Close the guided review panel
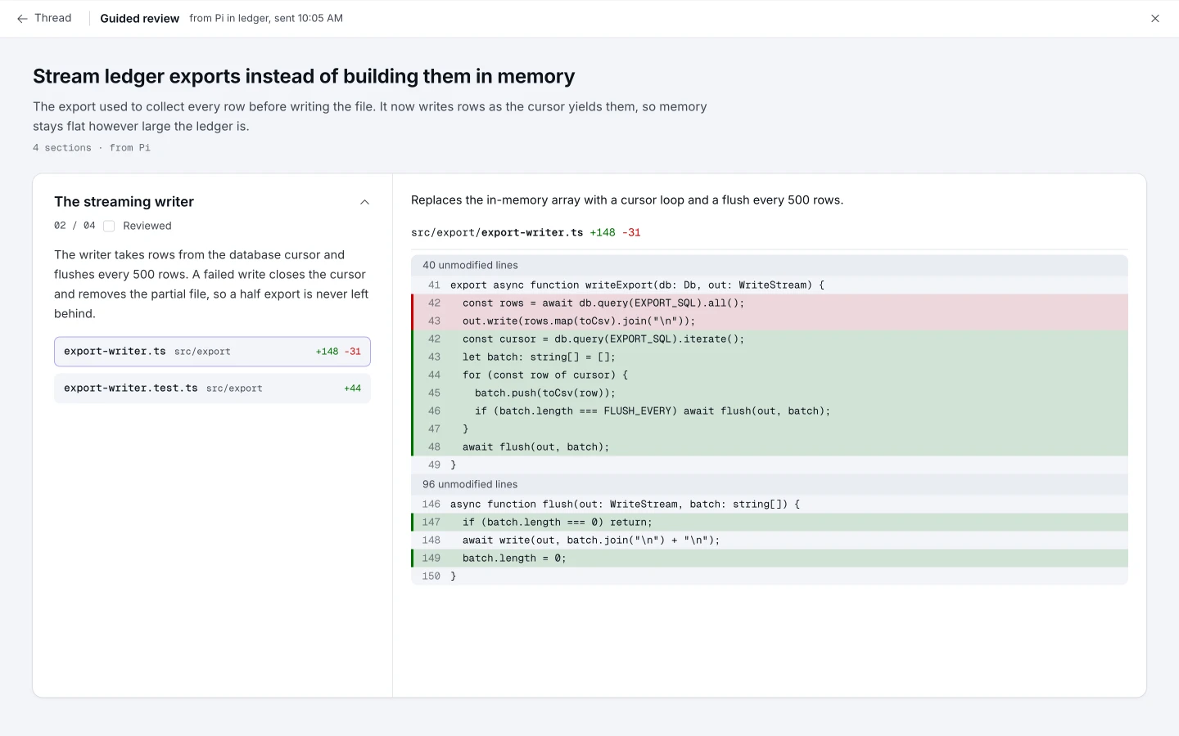This screenshot has height=736, width=1179. [x=1155, y=18]
